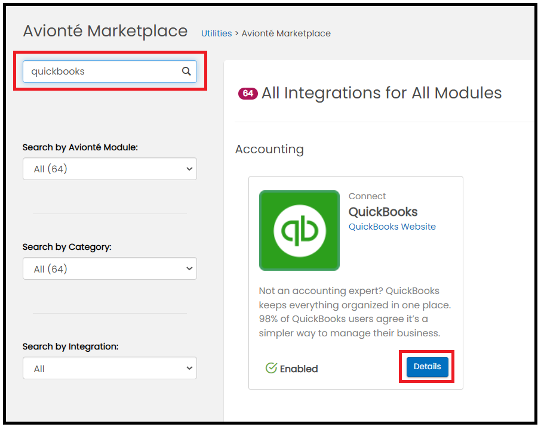Click the All Integrations for All Modules heading
Image resolution: width=541 pixels, height=427 pixels.
click(381, 93)
